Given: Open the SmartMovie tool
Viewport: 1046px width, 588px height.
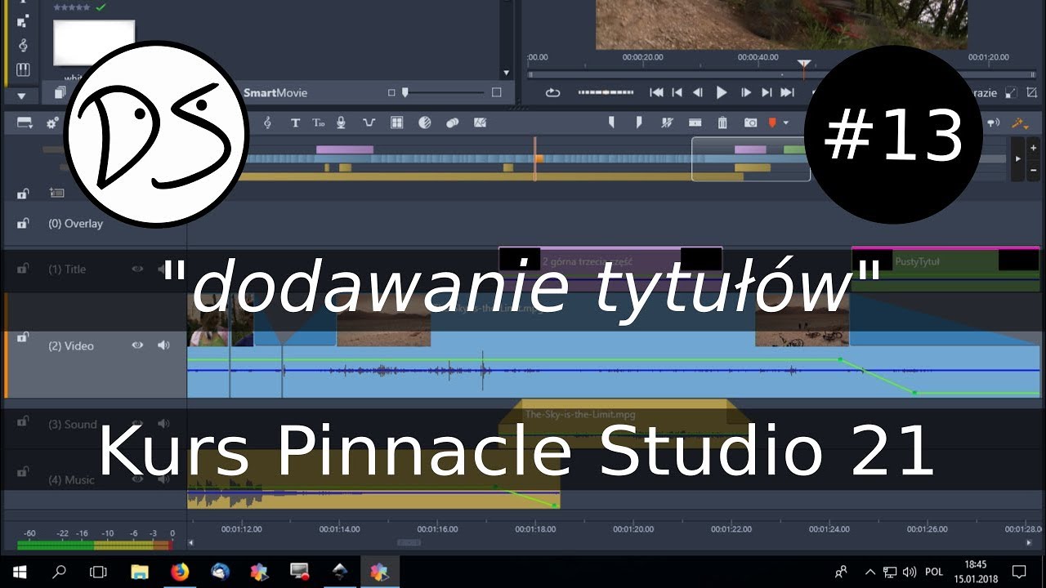Looking at the screenshot, I should pyautogui.click(x=275, y=93).
